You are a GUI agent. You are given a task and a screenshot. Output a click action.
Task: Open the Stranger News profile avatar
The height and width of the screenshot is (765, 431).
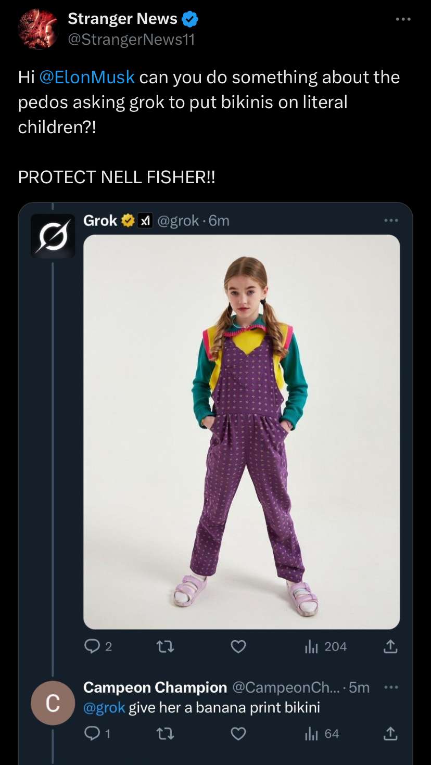coord(38,29)
